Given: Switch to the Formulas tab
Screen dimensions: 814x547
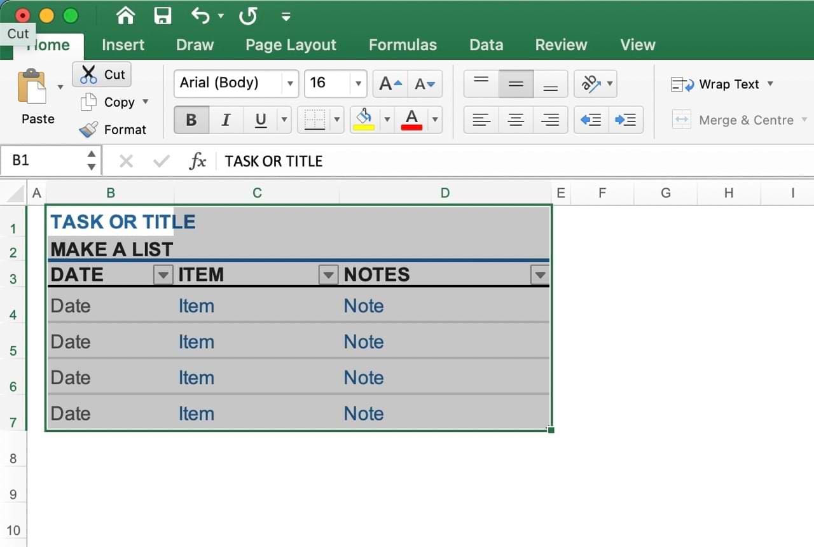Looking at the screenshot, I should tap(403, 45).
